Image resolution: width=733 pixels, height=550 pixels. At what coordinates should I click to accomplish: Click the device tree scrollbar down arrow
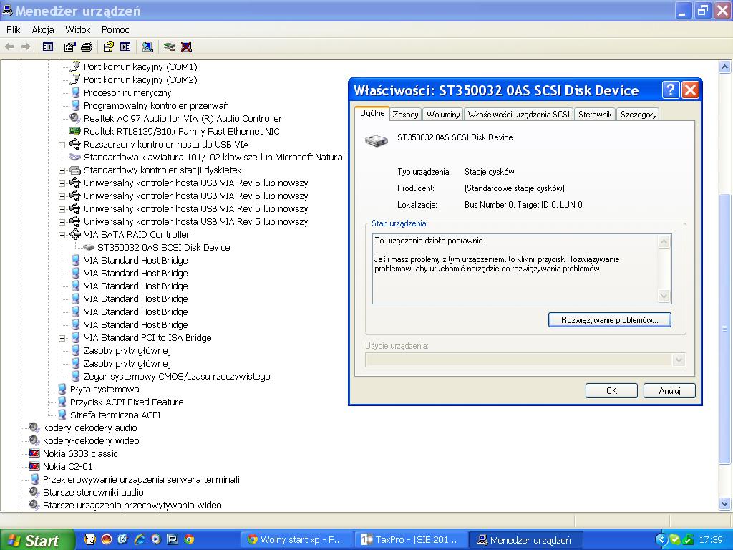724,504
